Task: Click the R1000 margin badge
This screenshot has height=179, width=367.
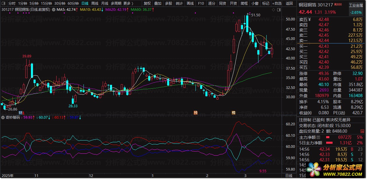Action: coord(338,5)
